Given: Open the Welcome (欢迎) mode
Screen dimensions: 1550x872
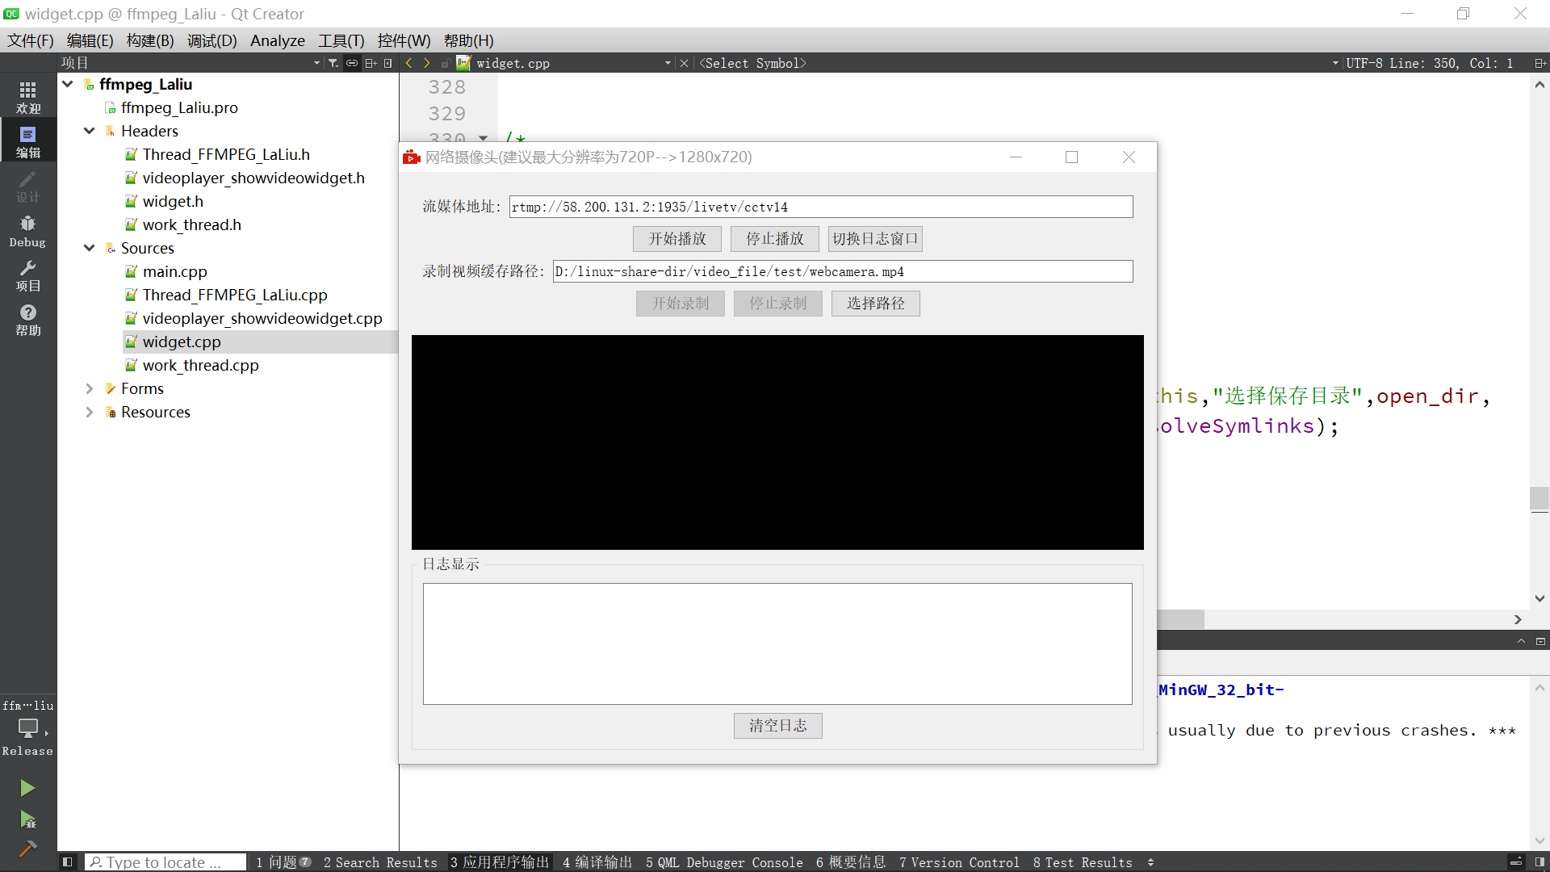Looking at the screenshot, I should (28, 96).
